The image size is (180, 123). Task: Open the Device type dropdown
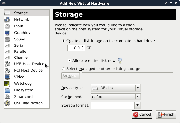138,88
